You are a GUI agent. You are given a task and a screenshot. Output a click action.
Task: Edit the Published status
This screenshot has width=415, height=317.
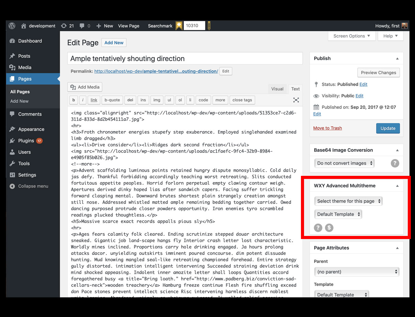(363, 84)
